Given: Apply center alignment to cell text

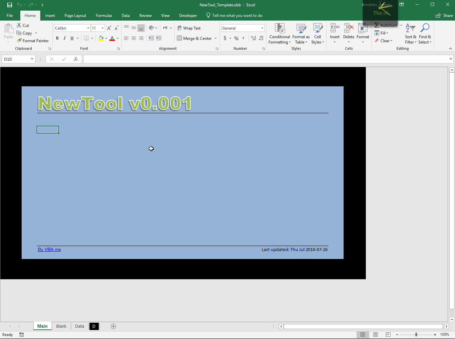Looking at the screenshot, I should [133, 38].
